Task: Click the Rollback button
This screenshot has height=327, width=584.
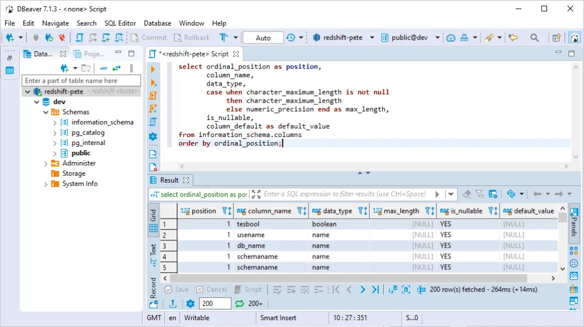Action: click(x=192, y=38)
